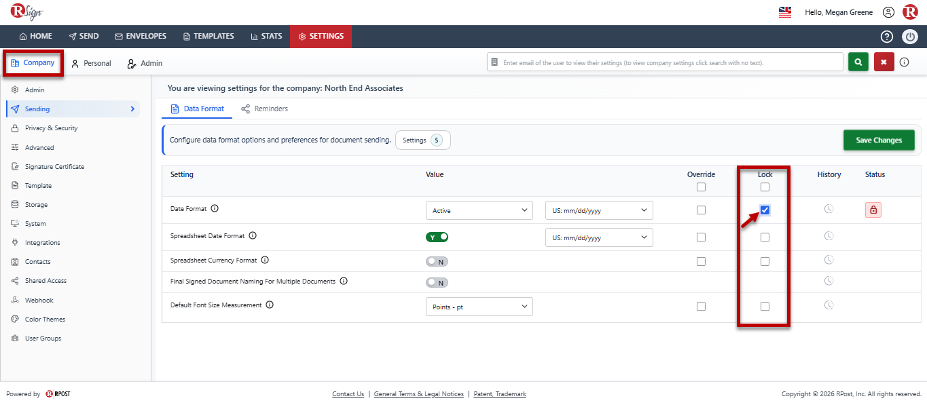Viewport: 927px width, 405px height.
Task: Open the Templates menu
Action: [x=208, y=37]
